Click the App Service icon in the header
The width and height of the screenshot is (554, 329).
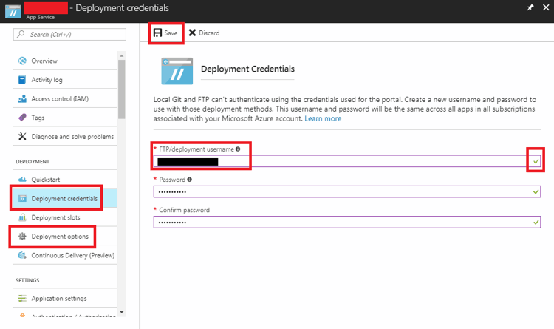coord(13,12)
